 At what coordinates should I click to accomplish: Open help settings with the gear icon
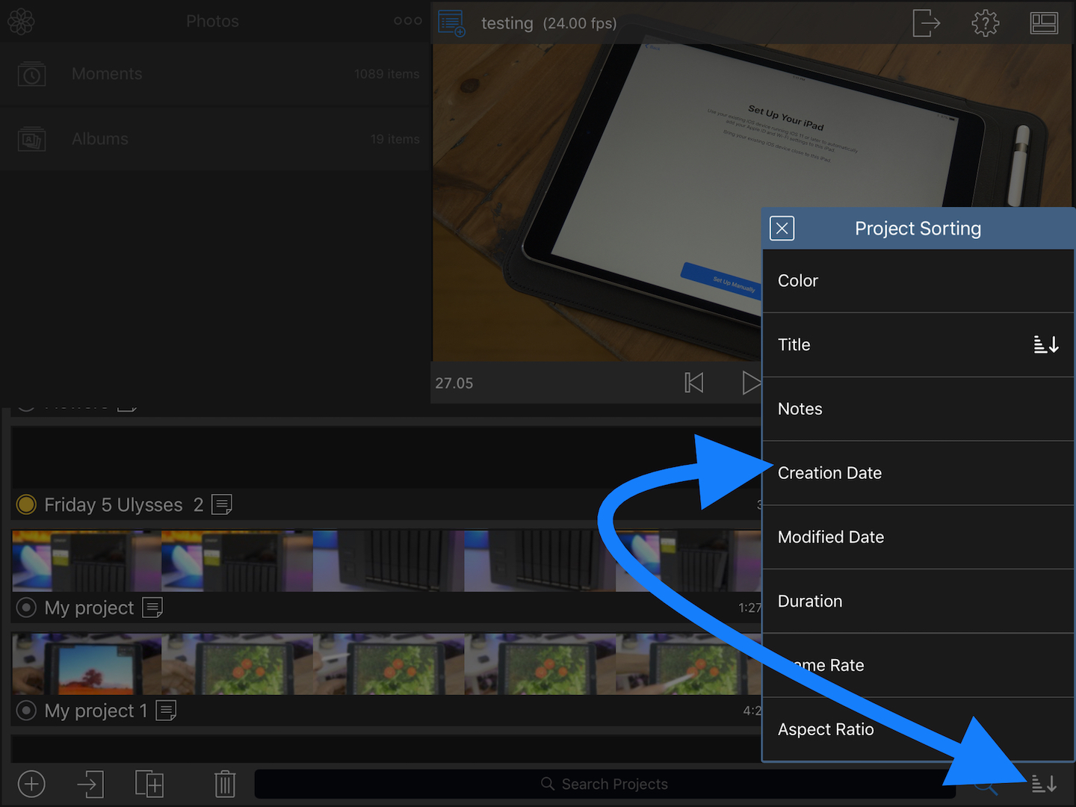pyautogui.click(x=985, y=23)
